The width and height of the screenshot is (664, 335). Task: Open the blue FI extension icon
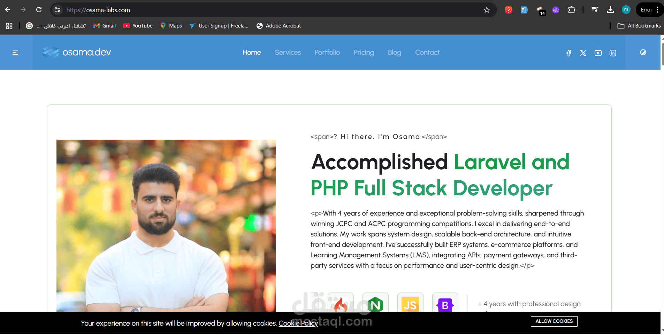pos(524,10)
